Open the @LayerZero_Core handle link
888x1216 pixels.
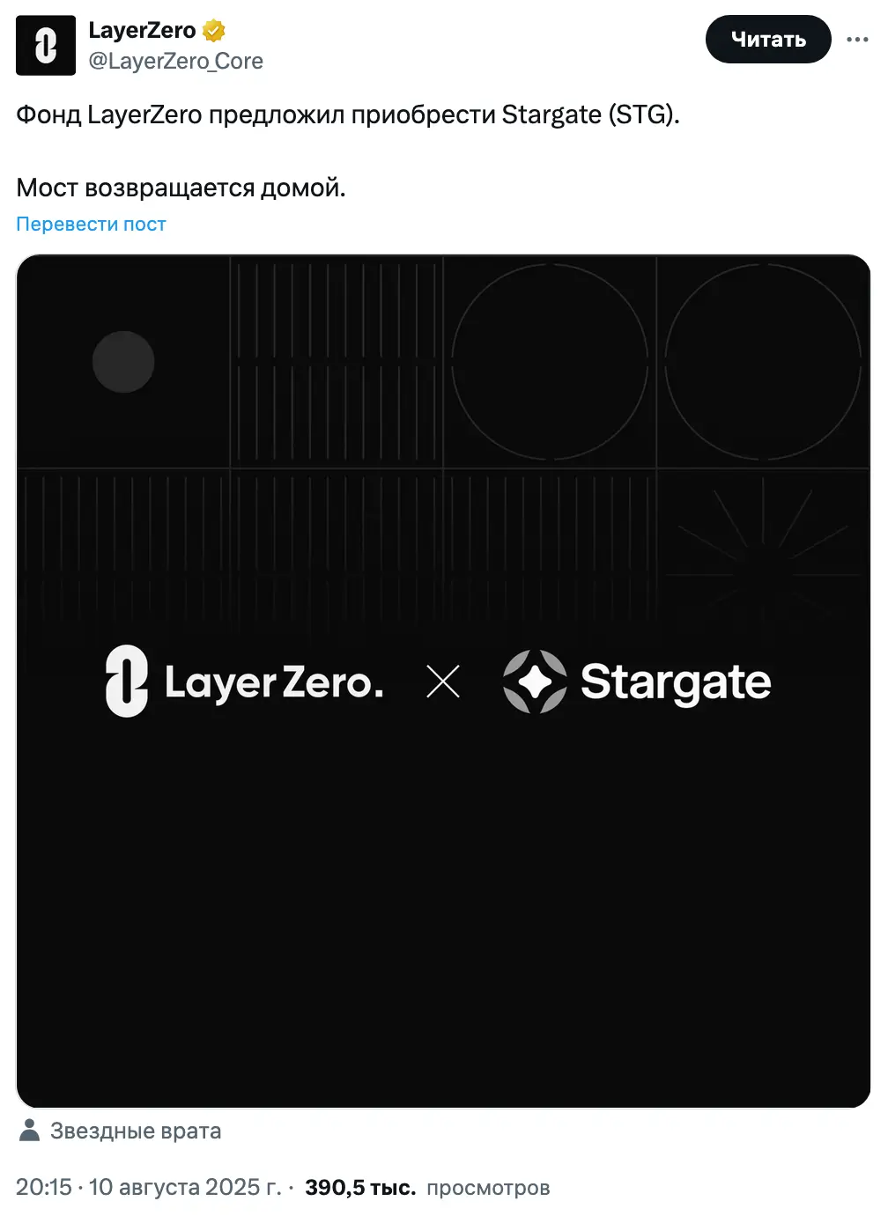pyautogui.click(x=175, y=61)
